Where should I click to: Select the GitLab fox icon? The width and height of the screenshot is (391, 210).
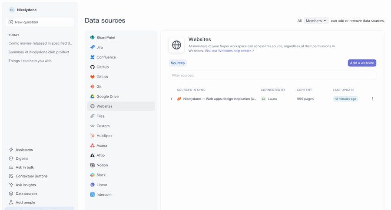pos(92,77)
